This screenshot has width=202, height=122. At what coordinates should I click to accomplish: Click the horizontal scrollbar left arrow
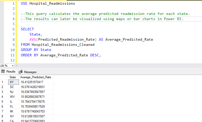[x=16, y=66]
